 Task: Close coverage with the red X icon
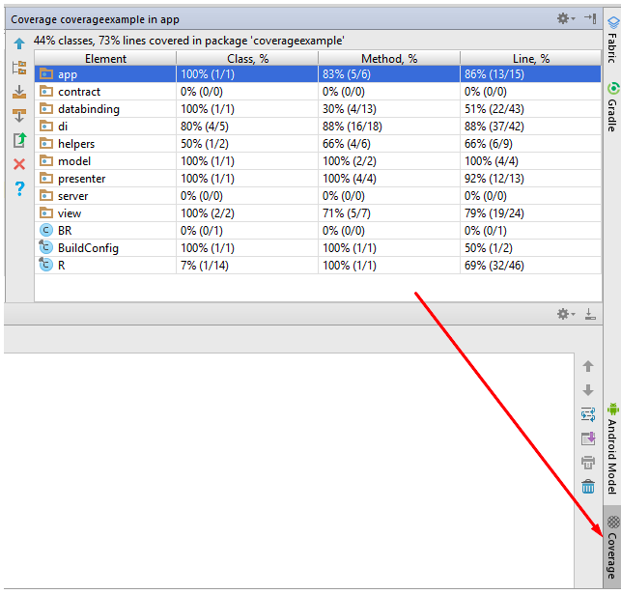pyautogui.click(x=19, y=164)
